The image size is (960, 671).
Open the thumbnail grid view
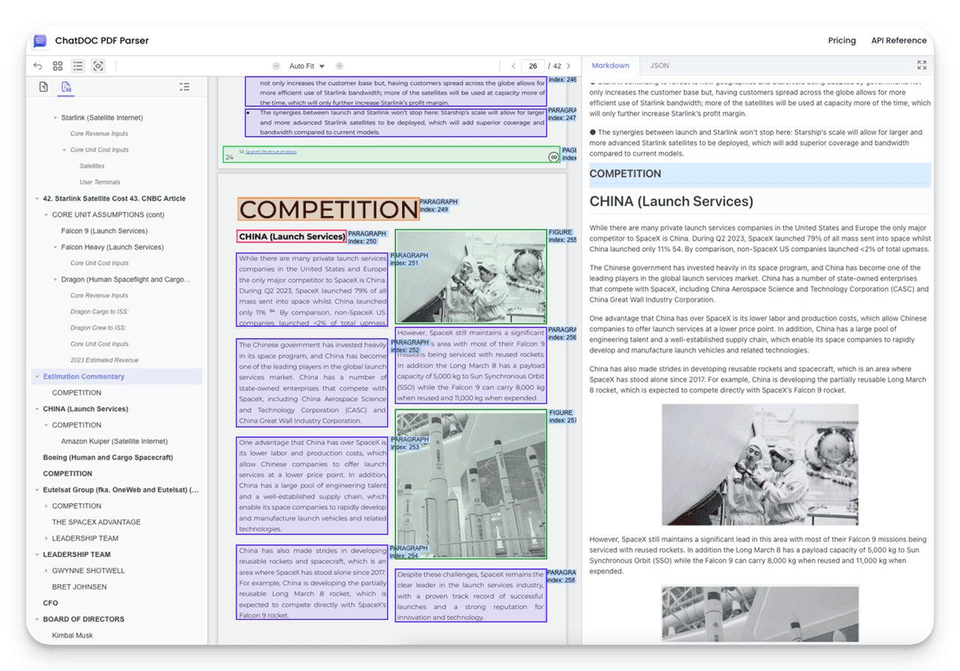[58, 66]
